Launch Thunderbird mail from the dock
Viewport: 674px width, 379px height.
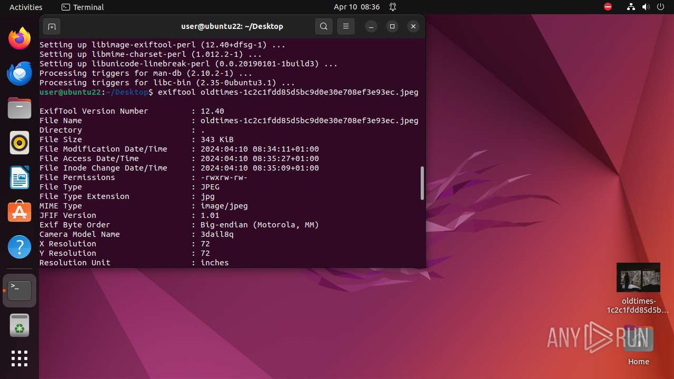click(x=19, y=73)
